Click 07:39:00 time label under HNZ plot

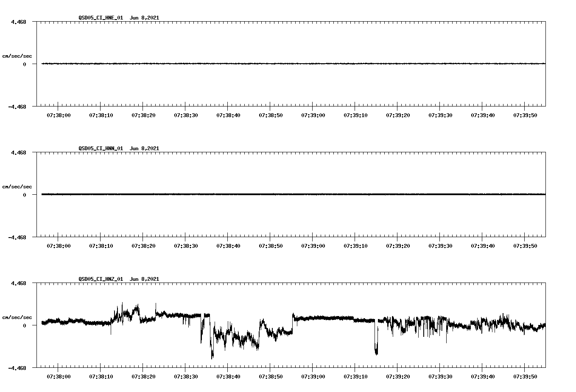313,376
